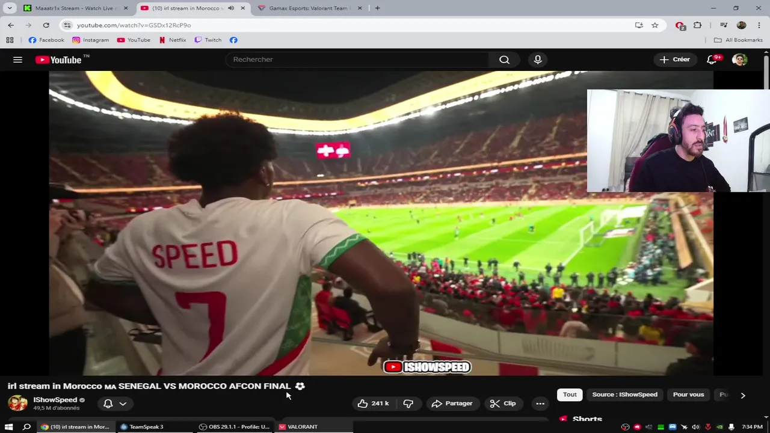Open the red ad-blocker extension icon
This screenshot has height=433, width=770.
click(x=680, y=25)
